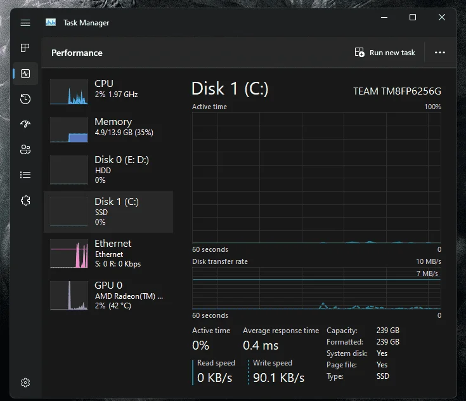This screenshot has height=401, width=466.
Task: Go to the Processes page icon
Action: 25,48
